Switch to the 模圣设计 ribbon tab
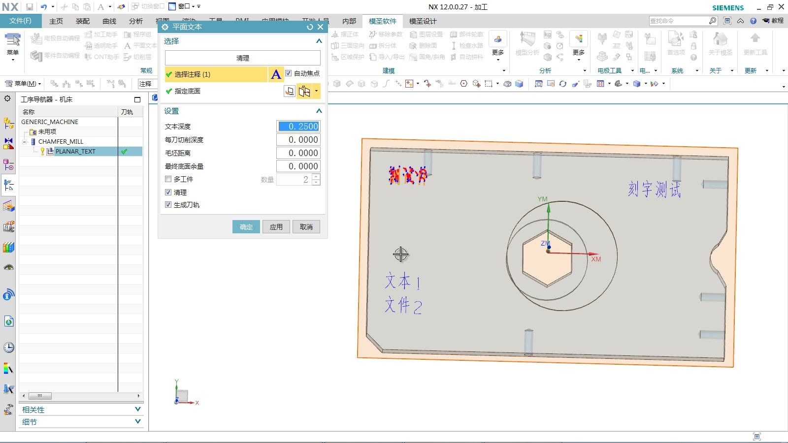The image size is (788, 443). [423, 21]
